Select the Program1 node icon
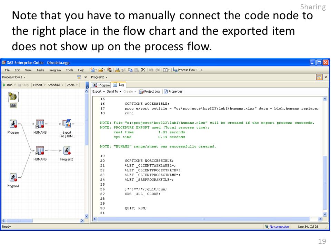Image resolution: width=331 pixels, height=248 pixels. [x=13, y=177]
